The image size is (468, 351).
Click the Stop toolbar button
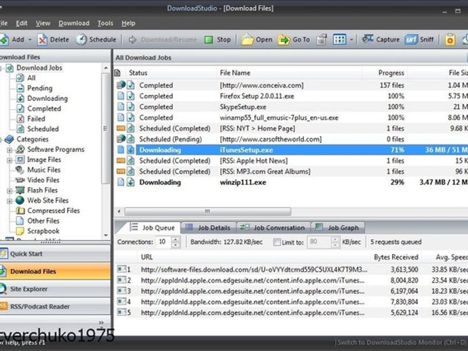click(x=218, y=39)
